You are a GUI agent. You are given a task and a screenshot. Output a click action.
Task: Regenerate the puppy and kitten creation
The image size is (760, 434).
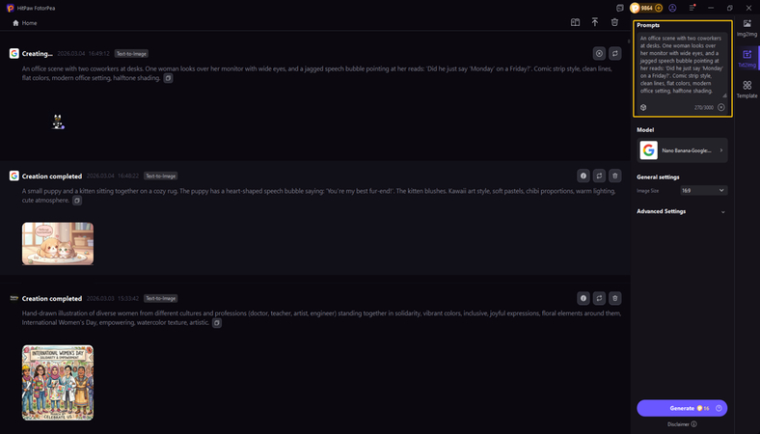point(599,176)
